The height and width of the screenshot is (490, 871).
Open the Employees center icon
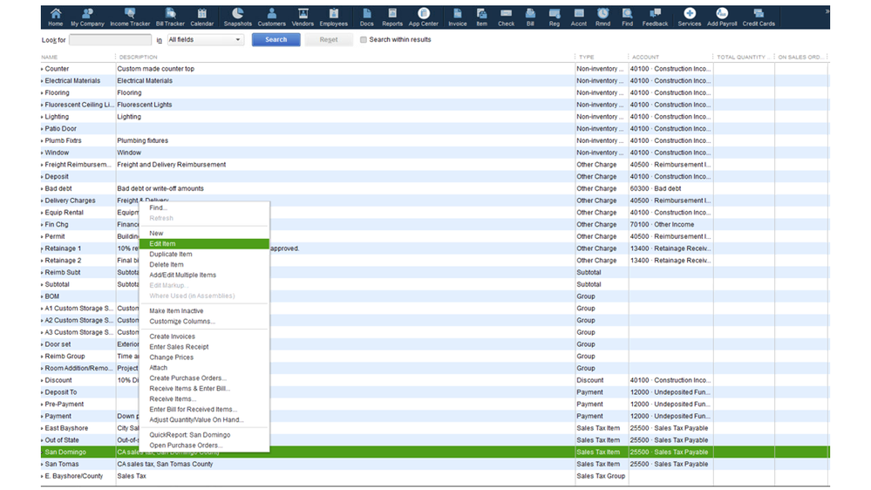point(334,17)
